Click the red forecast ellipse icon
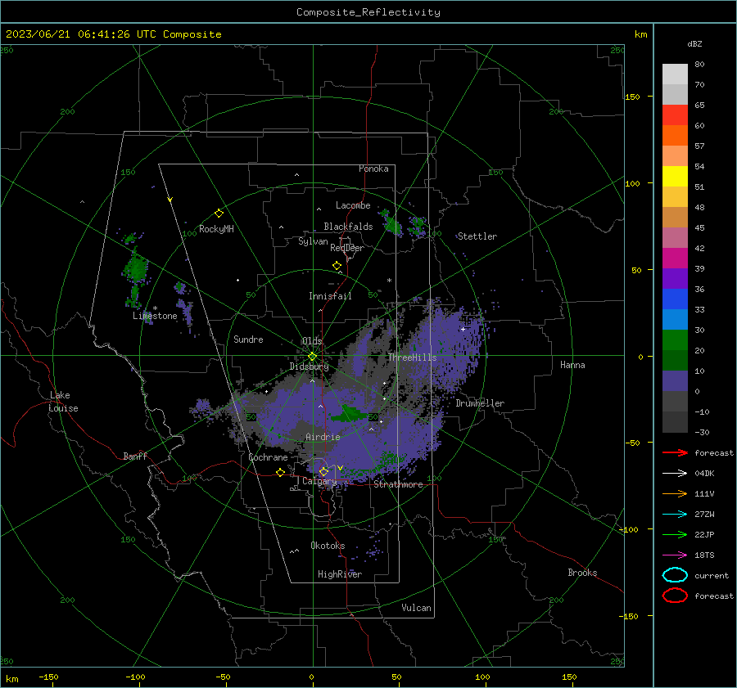The height and width of the screenshot is (688, 737). [x=675, y=596]
